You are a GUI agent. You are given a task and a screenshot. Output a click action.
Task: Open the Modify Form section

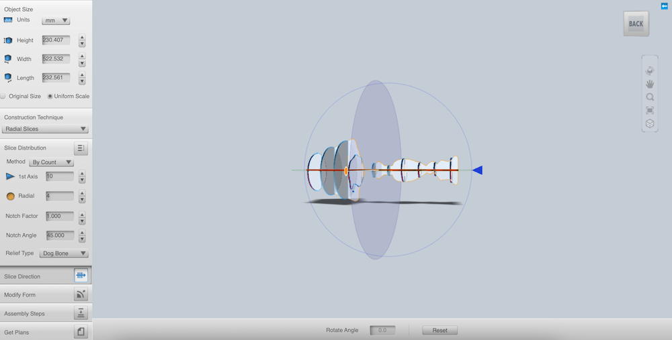click(x=45, y=294)
